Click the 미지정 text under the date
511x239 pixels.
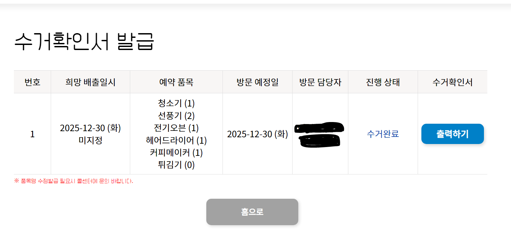pos(90,140)
